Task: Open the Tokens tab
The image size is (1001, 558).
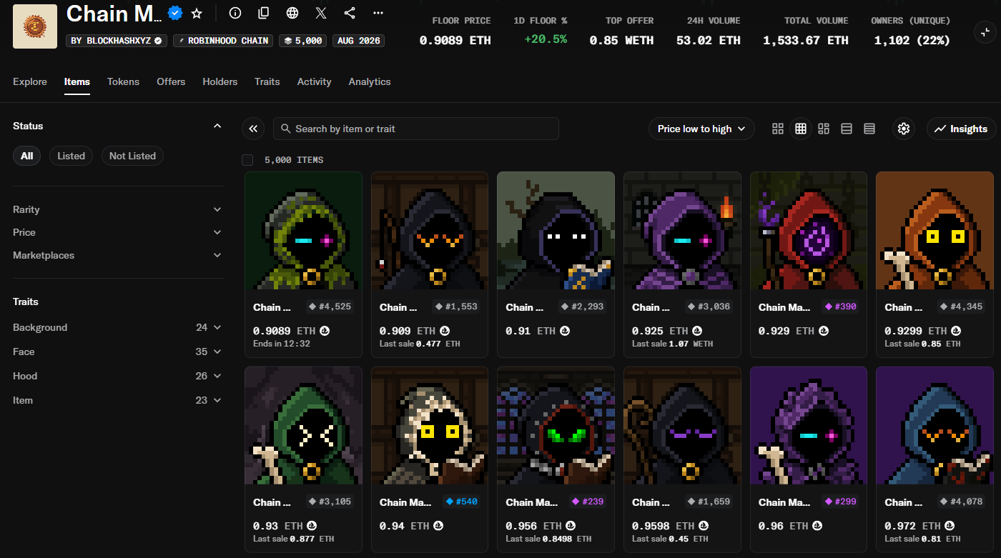Action: coord(123,81)
